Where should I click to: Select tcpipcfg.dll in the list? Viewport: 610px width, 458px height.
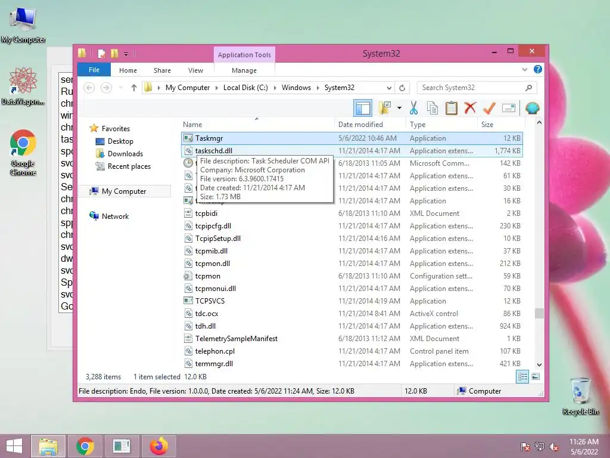[351, 226]
